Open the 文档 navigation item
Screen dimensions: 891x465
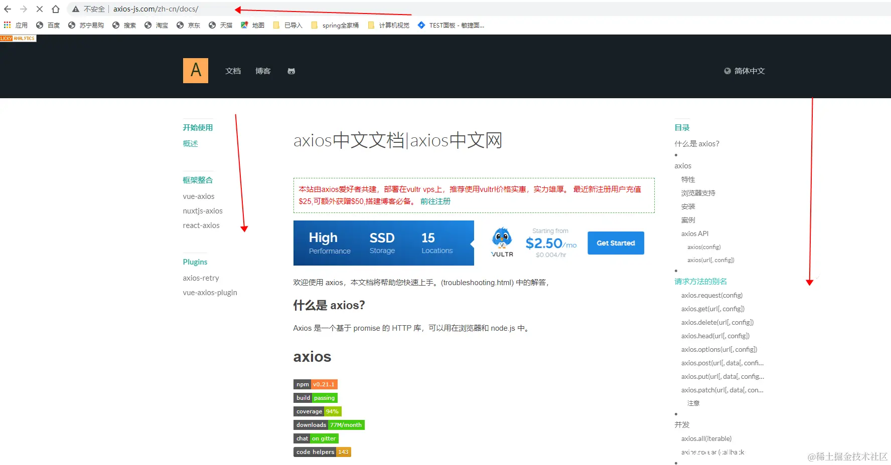[x=233, y=71]
